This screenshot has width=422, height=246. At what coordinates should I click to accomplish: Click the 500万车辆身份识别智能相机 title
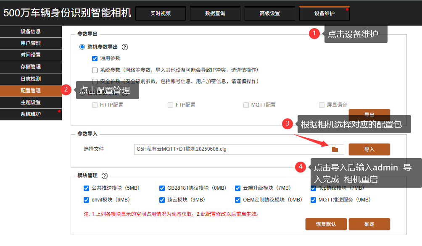[67, 13]
